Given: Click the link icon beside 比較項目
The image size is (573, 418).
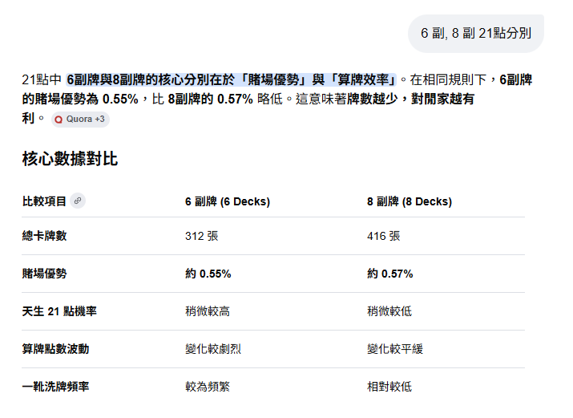Looking at the screenshot, I should (x=78, y=201).
